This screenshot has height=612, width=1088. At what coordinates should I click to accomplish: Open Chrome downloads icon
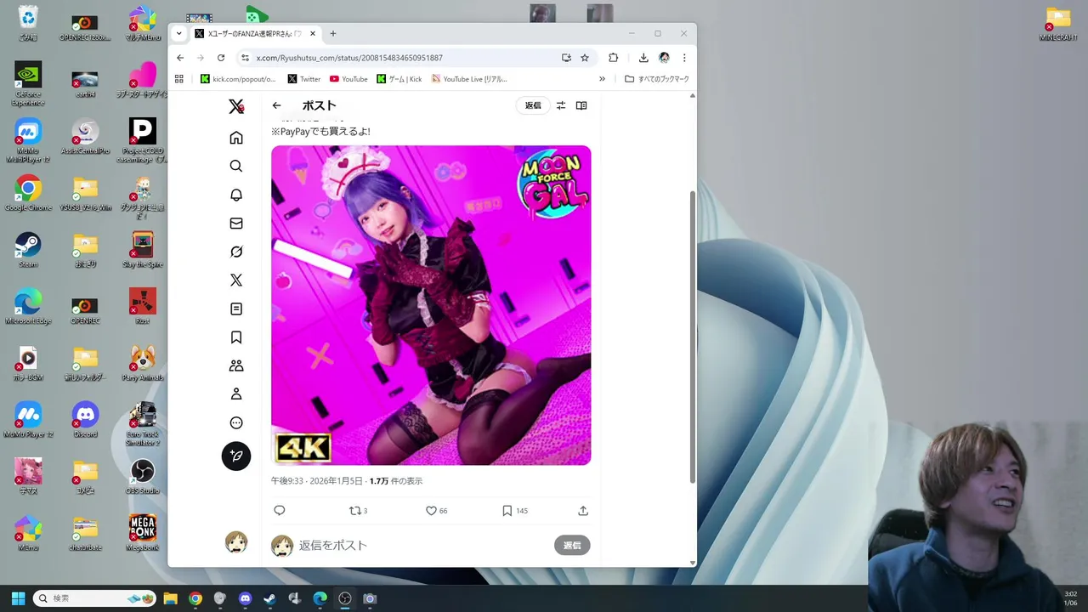coord(643,58)
